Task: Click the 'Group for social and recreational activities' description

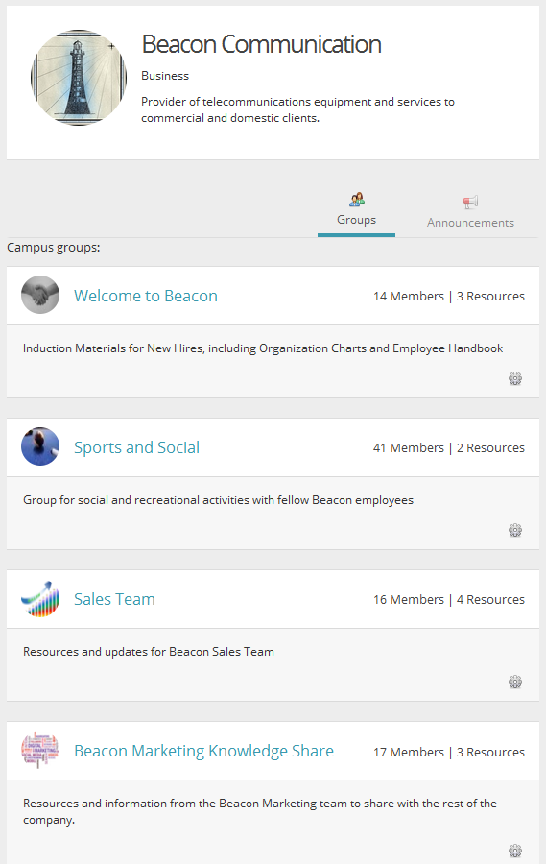Action: pos(218,500)
